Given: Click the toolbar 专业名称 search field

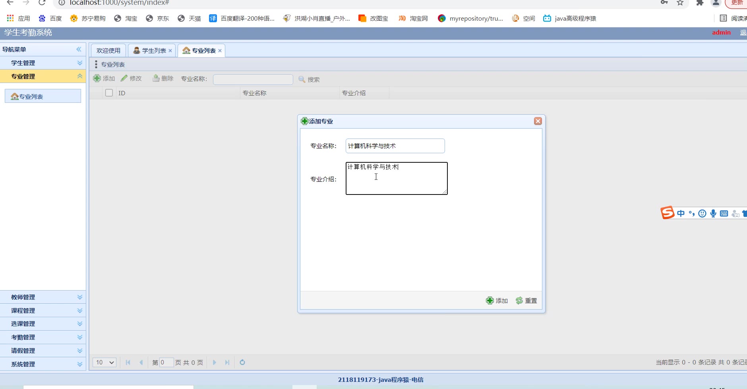Looking at the screenshot, I should pyautogui.click(x=253, y=79).
